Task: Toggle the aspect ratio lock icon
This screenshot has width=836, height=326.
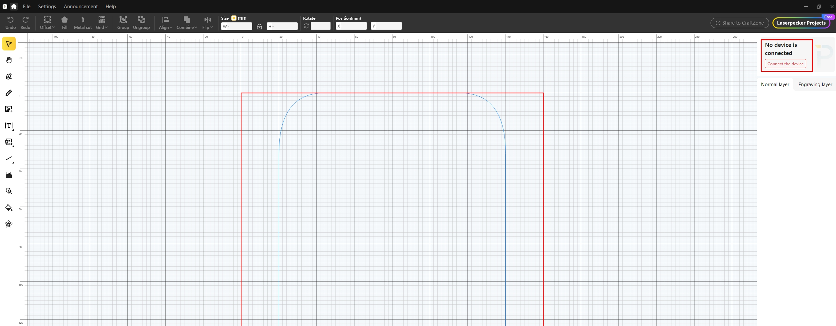Action: [259, 26]
